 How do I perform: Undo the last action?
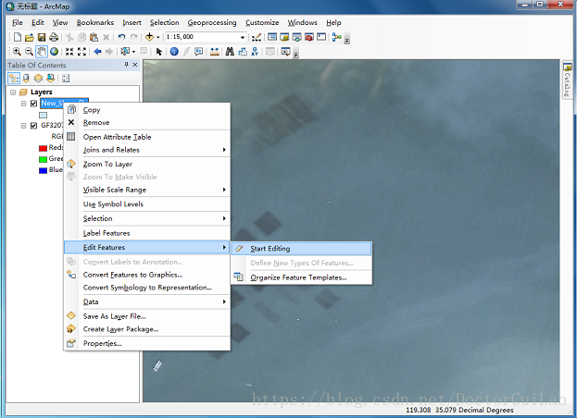coord(122,37)
